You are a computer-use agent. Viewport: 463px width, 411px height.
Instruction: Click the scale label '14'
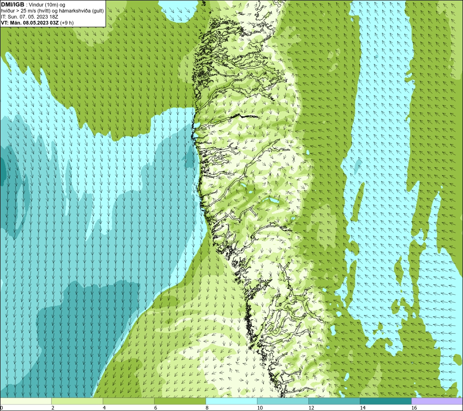pos(363,408)
